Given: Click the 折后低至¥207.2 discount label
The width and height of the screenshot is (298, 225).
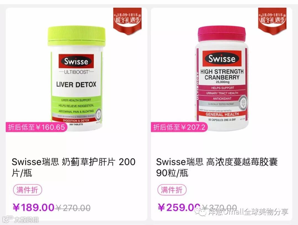Looking at the screenshot, I should coord(179,127).
